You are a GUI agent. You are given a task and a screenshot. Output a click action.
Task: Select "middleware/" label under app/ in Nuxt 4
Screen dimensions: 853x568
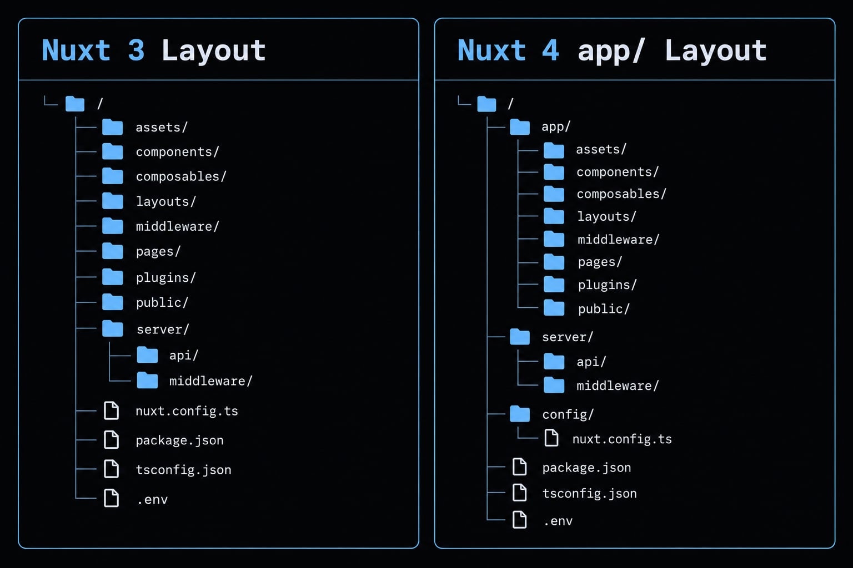[619, 240]
